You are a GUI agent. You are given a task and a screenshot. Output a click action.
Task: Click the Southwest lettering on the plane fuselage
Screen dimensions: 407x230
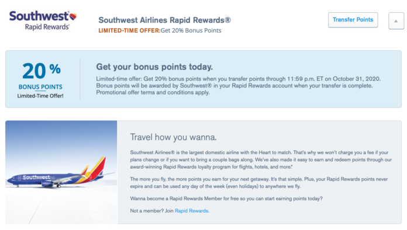tap(36, 177)
